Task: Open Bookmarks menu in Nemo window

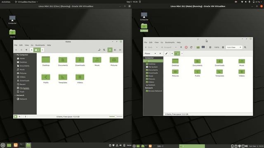Action: (40, 45)
